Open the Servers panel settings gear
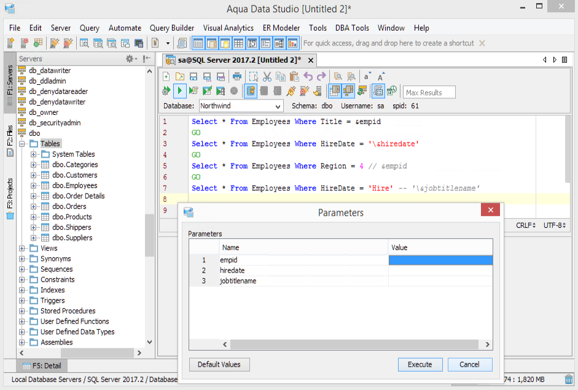Image resolution: width=578 pixels, height=390 pixels. pyautogui.click(x=131, y=58)
